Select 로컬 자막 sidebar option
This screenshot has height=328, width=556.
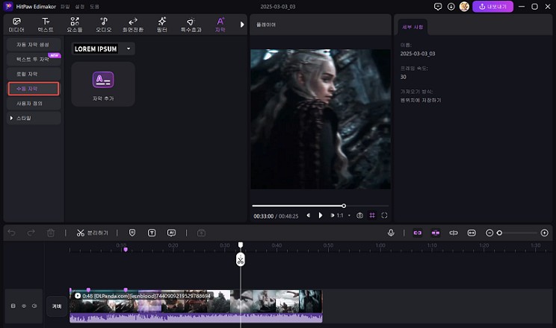pyautogui.click(x=34, y=74)
